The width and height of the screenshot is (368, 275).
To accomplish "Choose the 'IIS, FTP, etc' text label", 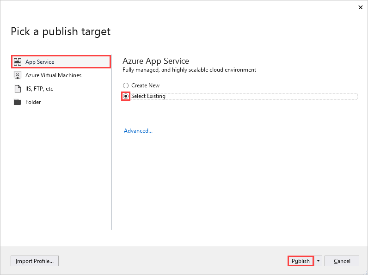I will pyautogui.click(x=39, y=89).
